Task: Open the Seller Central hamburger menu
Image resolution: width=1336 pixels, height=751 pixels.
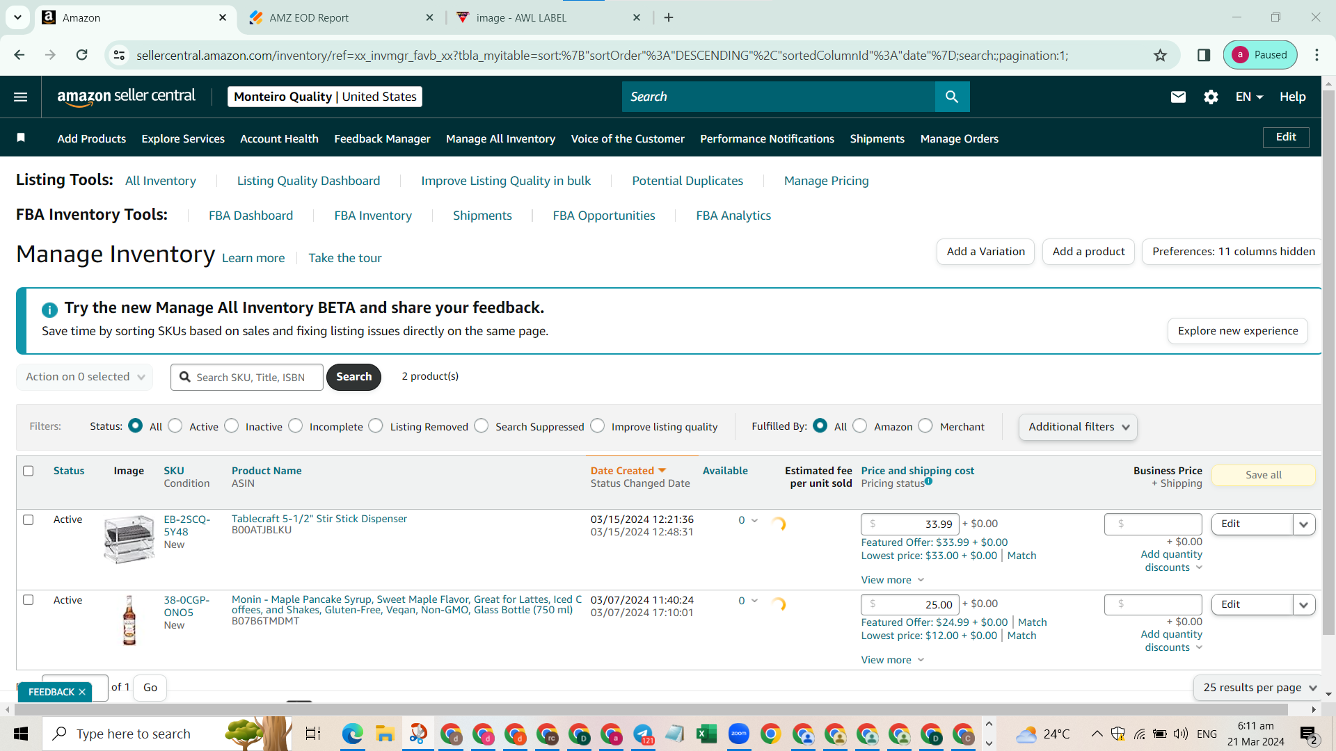Action: (21, 97)
